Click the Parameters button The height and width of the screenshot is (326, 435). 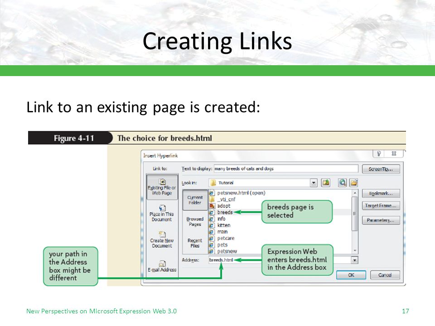point(381,221)
